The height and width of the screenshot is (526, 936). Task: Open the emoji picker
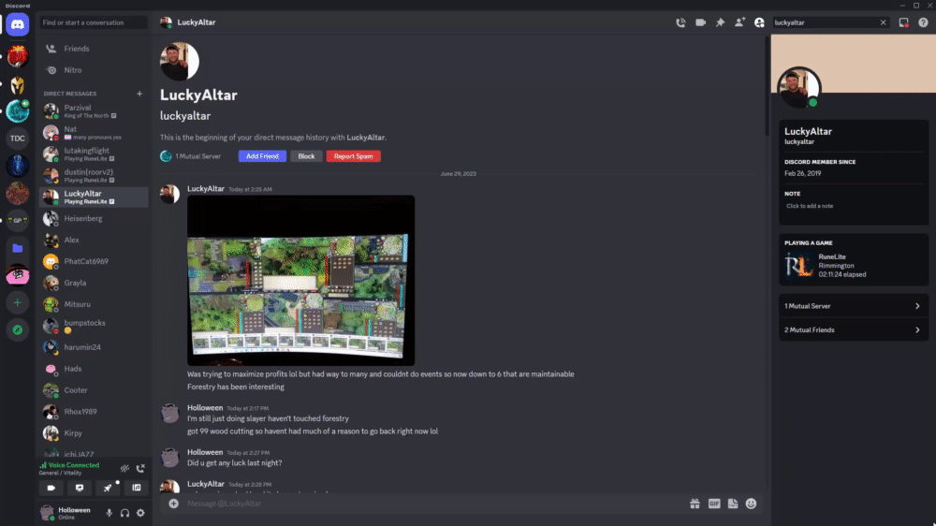[x=751, y=504]
